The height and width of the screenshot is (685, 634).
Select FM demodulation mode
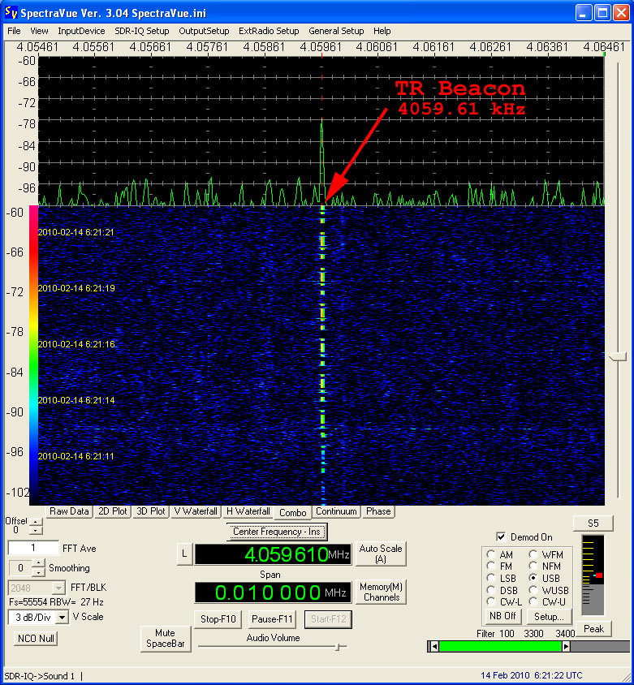click(491, 567)
